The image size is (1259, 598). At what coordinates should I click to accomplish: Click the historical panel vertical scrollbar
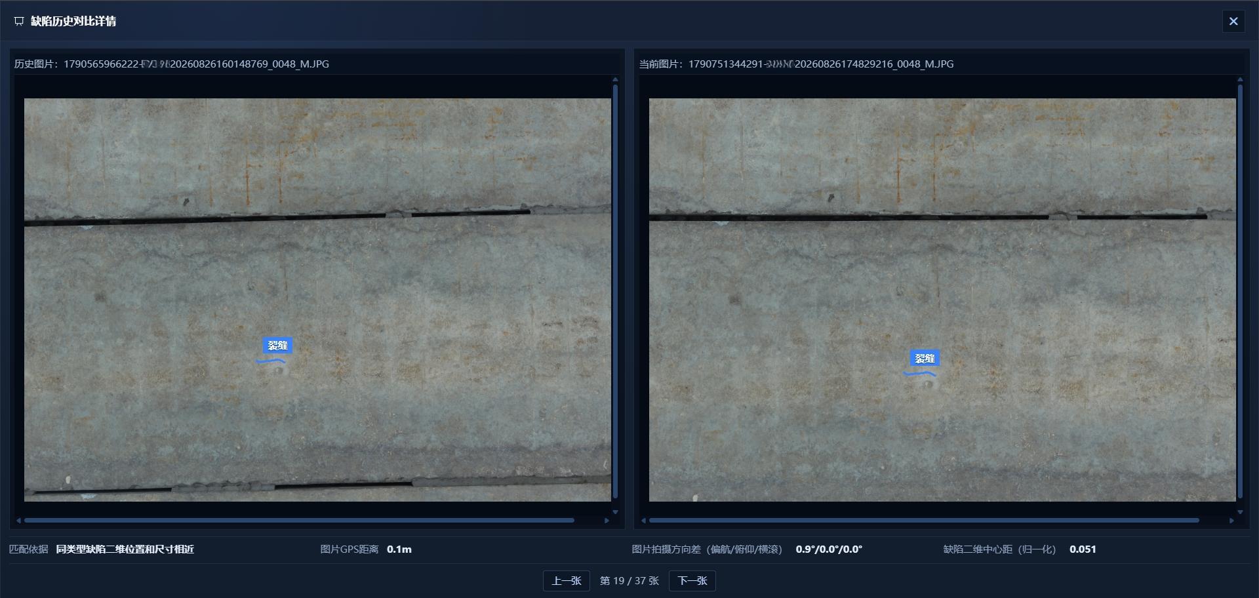pyautogui.click(x=615, y=291)
